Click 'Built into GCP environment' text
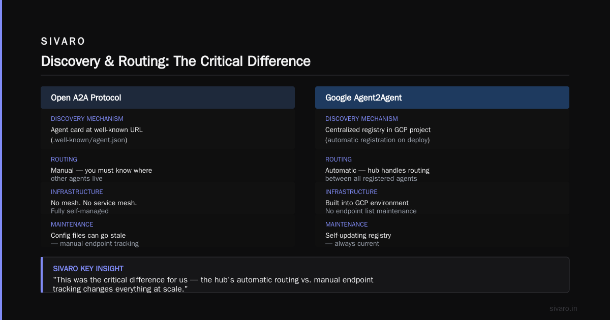The height and width of the screenshot is (320, 610). click(x=367, y=203)
